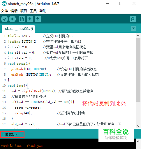This screenshot has height=149, width=141.
Task: Click 'void setup(){' on line 6
Action: (19, 63)
